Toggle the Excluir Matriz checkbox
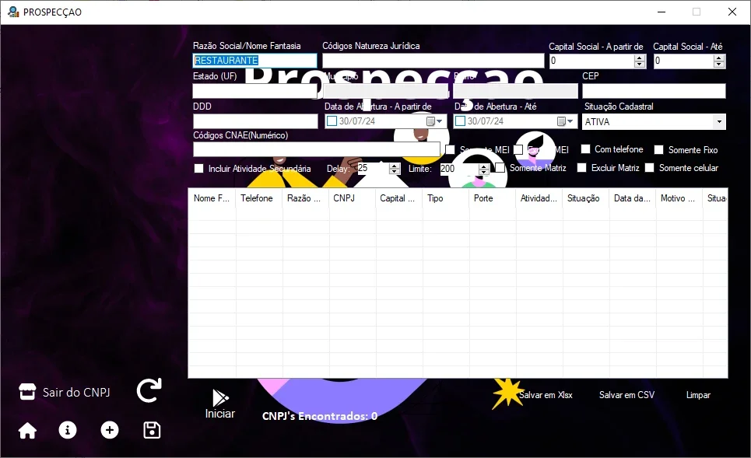Image resolution: width=751 pixels, height=458 pixels. [581, 167]
